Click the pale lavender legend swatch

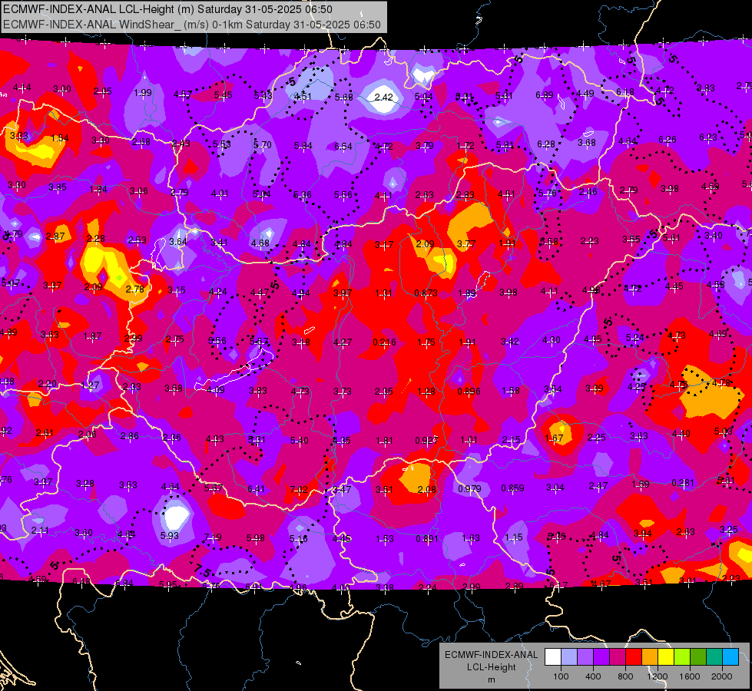[569, 657]
